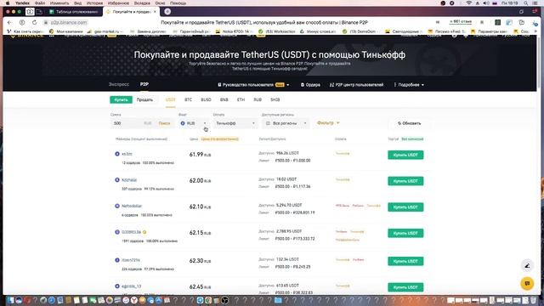Click the 'Без комиссий' label in the table header
544x306 pixels.
pyautogui.click(x=412, y=139)
